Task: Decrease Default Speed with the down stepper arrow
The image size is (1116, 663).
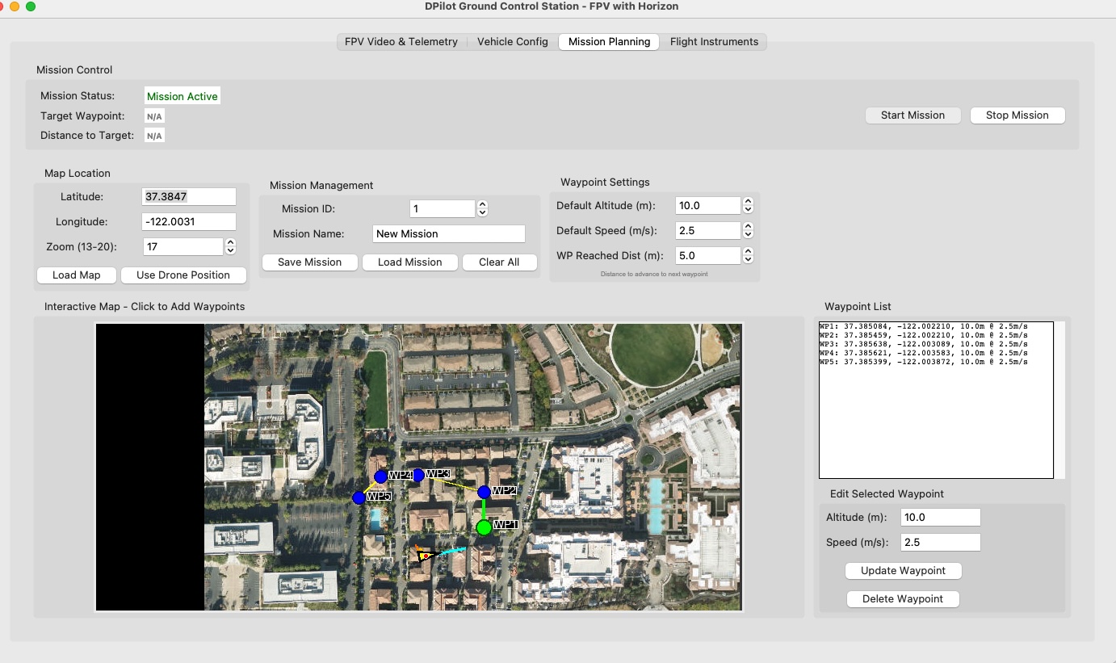Action: 748,234
